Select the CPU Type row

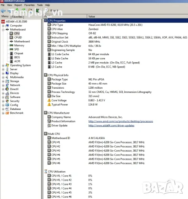[x=116, y=25]
